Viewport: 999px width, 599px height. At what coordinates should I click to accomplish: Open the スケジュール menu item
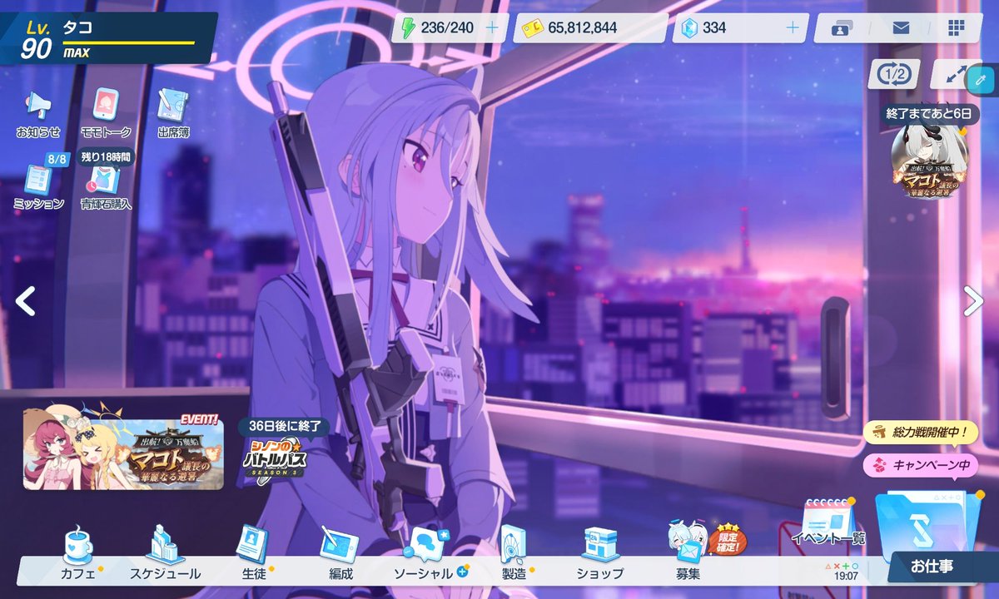pyautogui.click(x=165, y=553)
